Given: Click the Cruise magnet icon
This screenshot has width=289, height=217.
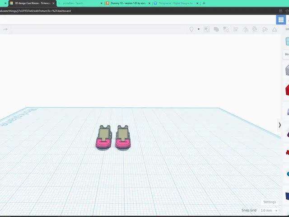Looking at the screenshot, I should tap(255, 29).
